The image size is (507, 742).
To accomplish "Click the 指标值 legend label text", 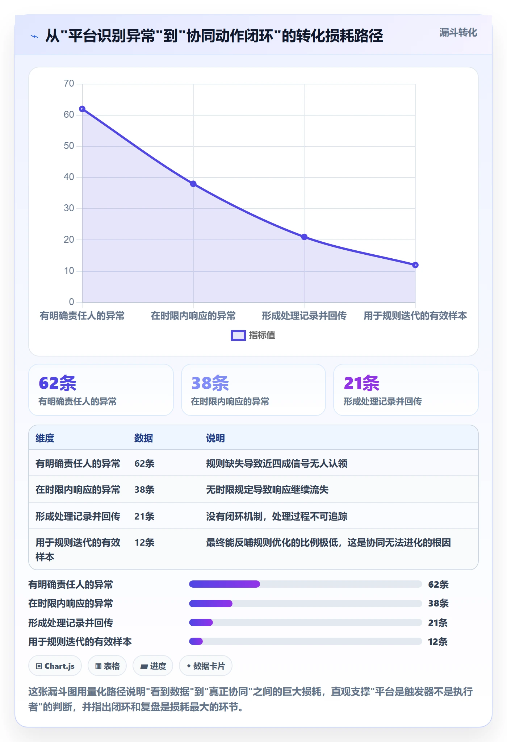I will pos(262,335).
